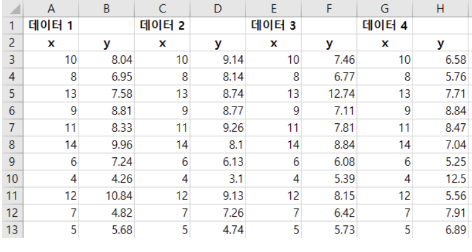Click the '데이터 3' title cell
The height and width of the screenshot is (252, 472).
[x=273, y=25]
